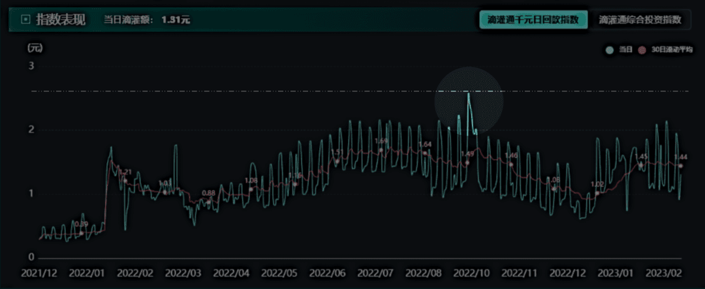This screenshot has width=705, height=289.
Task: Click the 1.02 marker near 2022/12
Action: click(597, 193)
